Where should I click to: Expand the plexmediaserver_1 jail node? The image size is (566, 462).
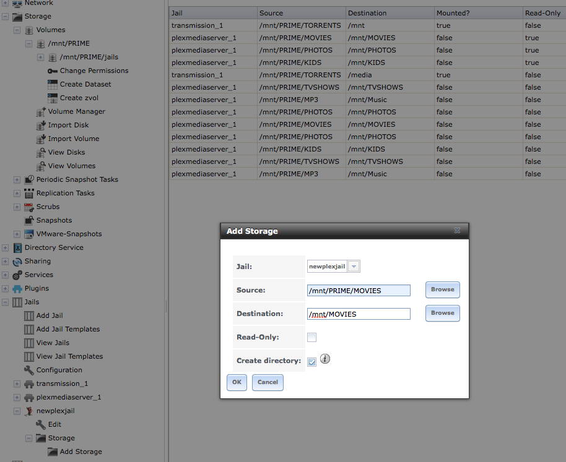[17, 398]
